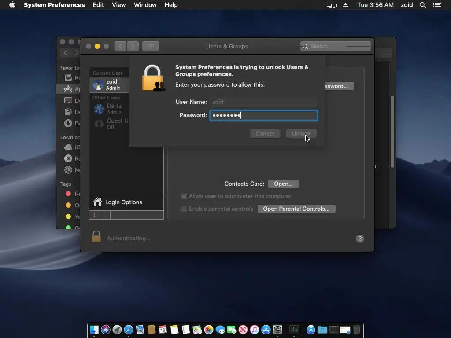
Task: Open Launchpad rocket icon in Dock
Action: [x=117, y=330]
